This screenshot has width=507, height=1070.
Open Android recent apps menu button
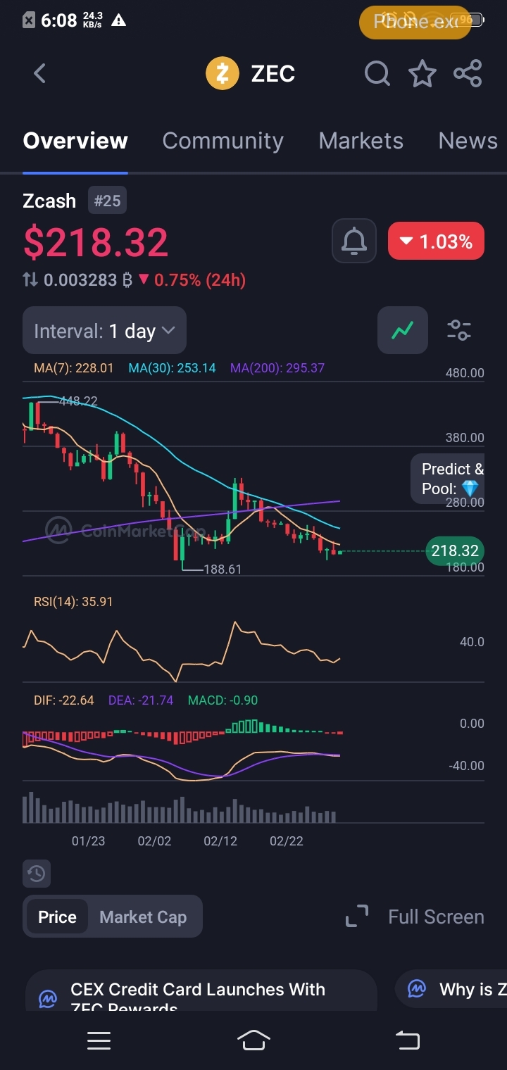click(x=99, y=1040)
